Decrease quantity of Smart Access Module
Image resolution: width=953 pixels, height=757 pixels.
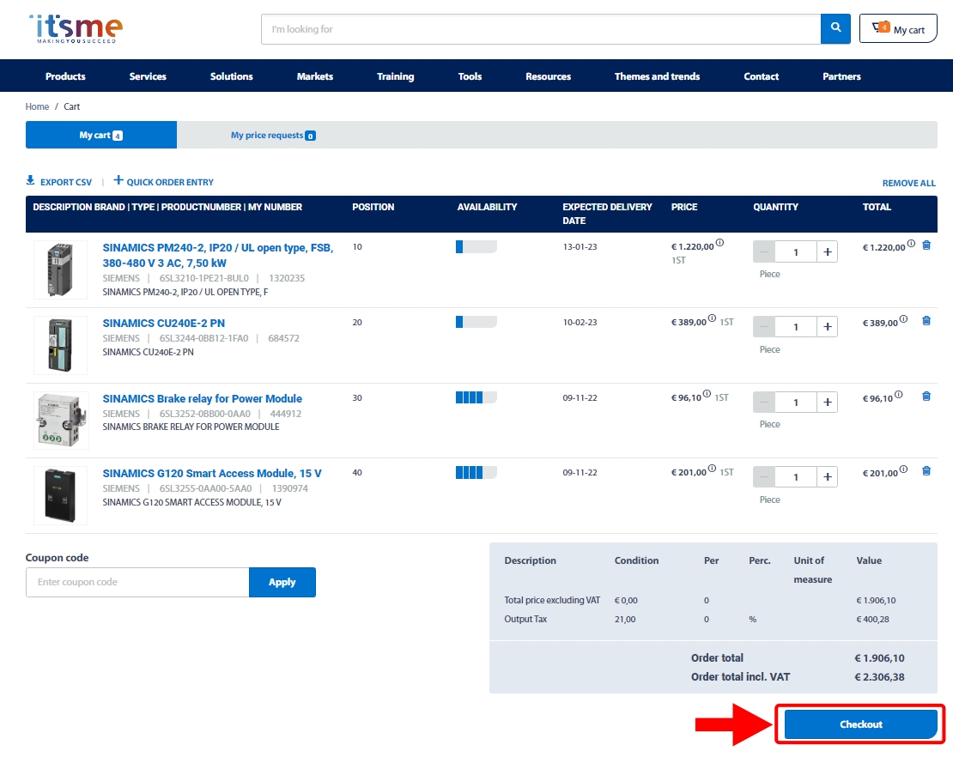764,477
